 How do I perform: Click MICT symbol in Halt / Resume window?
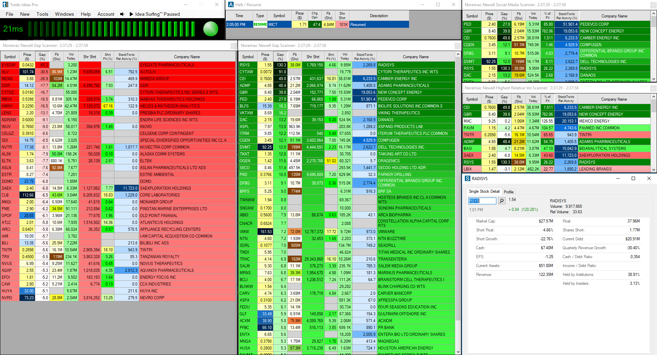tap(273, 24)
